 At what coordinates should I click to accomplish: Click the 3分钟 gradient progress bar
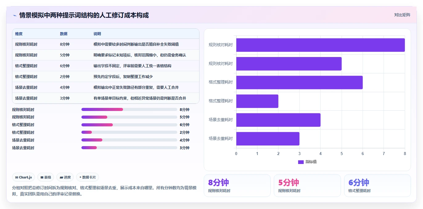89,148
